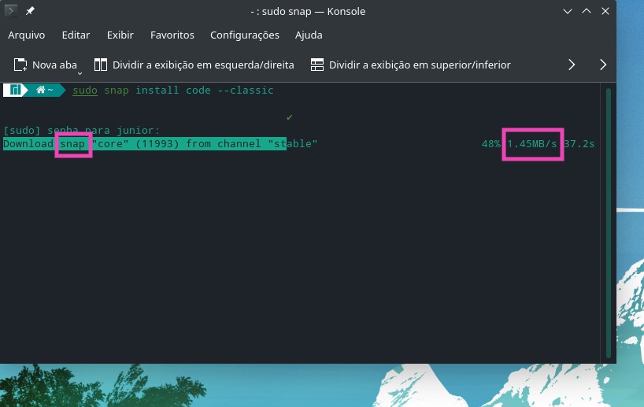Maximize the Konsole window
The image size is (644, 407).
point(586,11)
